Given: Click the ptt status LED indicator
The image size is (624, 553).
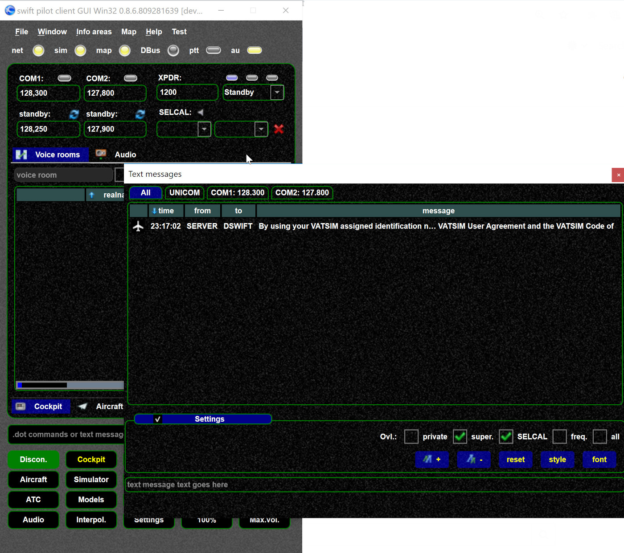Looking at the screenshot, I should pyautogui.click(x=213, y=50).
